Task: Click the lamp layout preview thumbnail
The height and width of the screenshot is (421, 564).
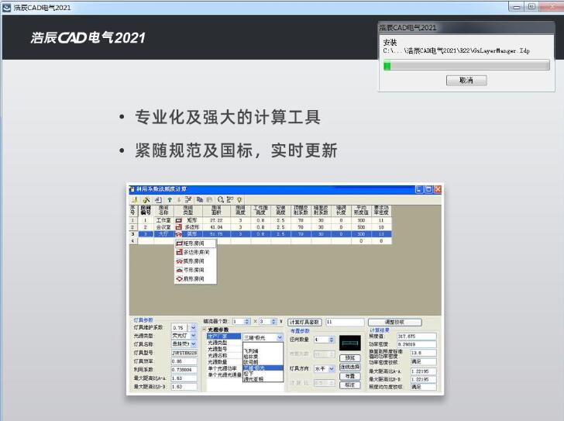Action: (350, 343)
